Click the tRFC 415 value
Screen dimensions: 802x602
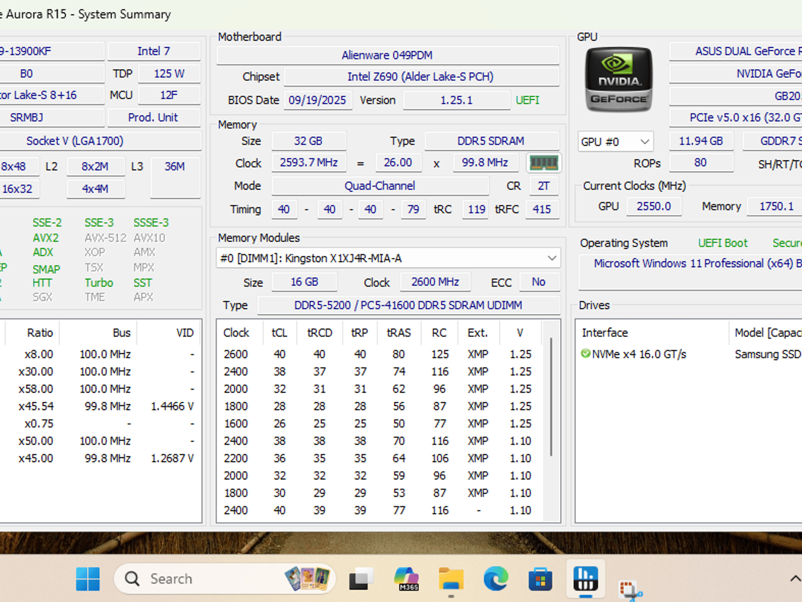pyautogui.click(x=542, y=209)
